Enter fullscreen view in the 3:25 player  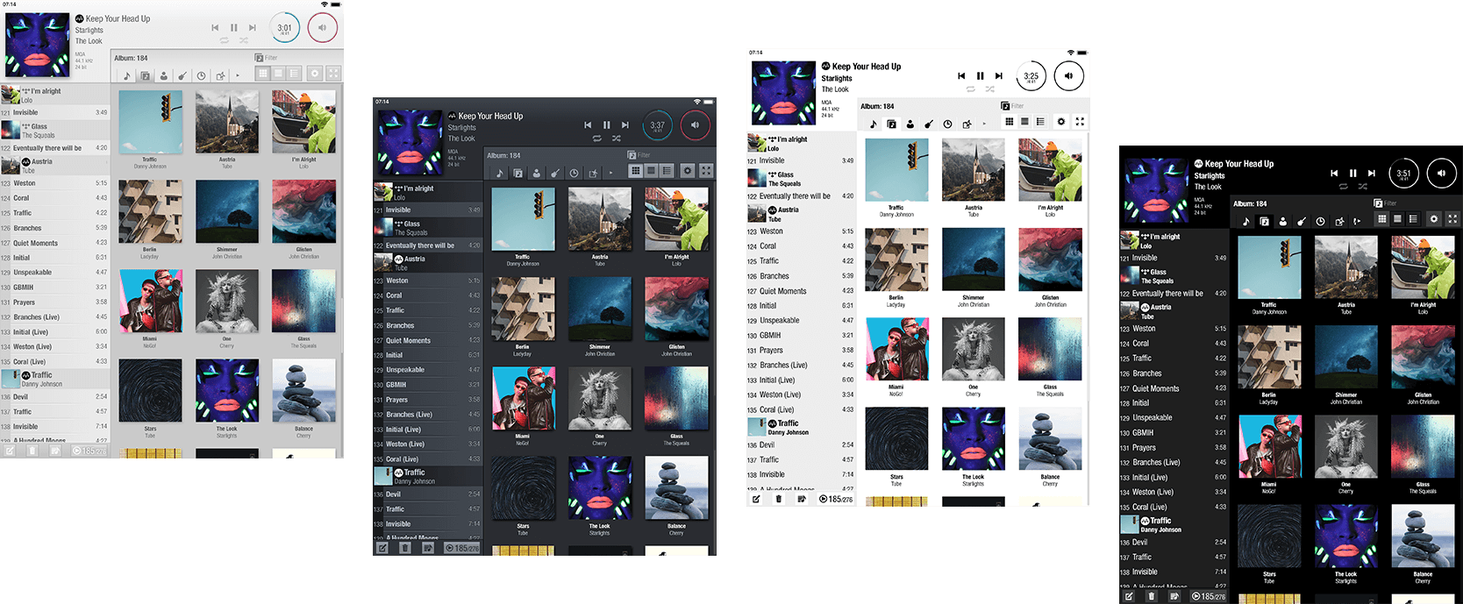click(x=1080, y=122)
